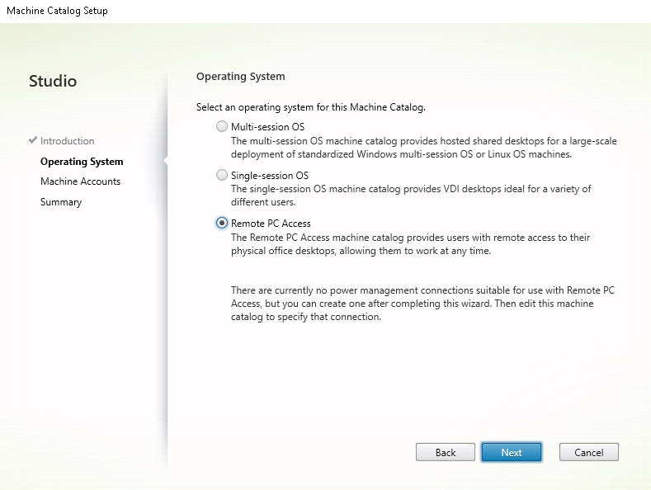Select the Operating System step in sidebar
651x490 pixels.
(x=82, y=162)
